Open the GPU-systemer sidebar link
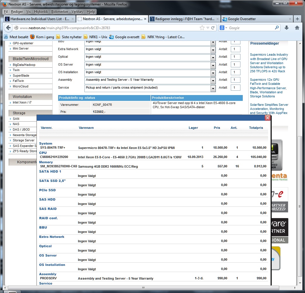 coord(23,43)
